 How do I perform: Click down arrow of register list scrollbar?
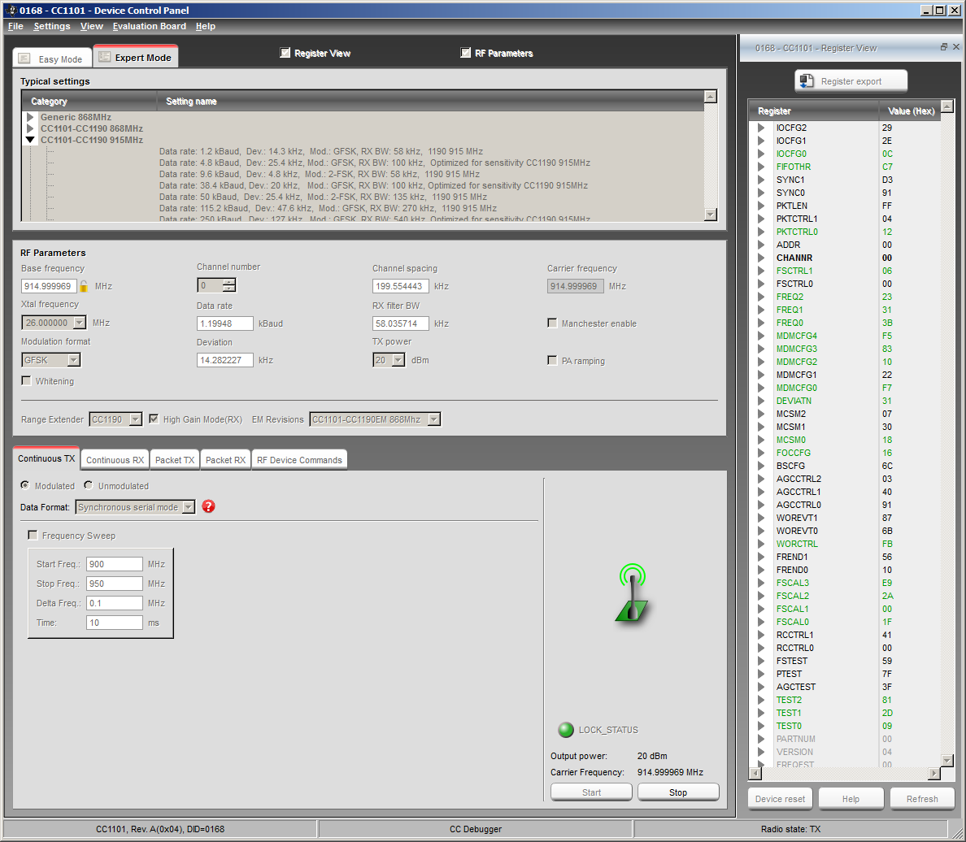(x=947, y=760)
